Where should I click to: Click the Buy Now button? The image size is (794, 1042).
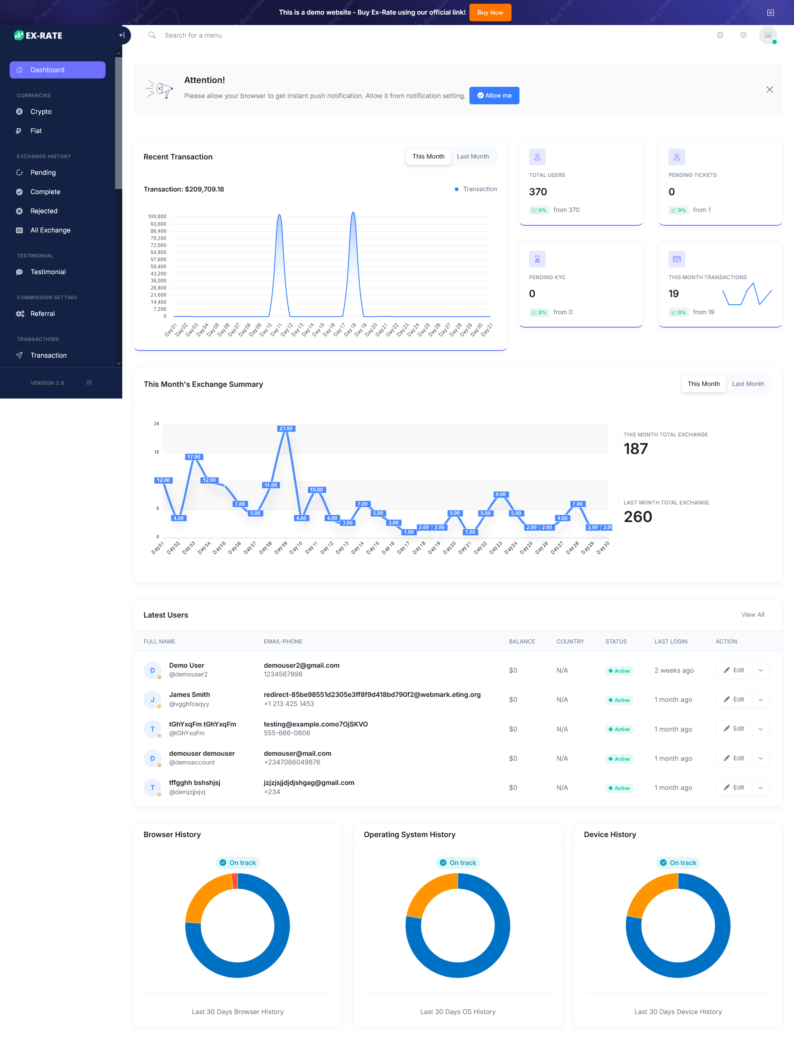[490, 12]
